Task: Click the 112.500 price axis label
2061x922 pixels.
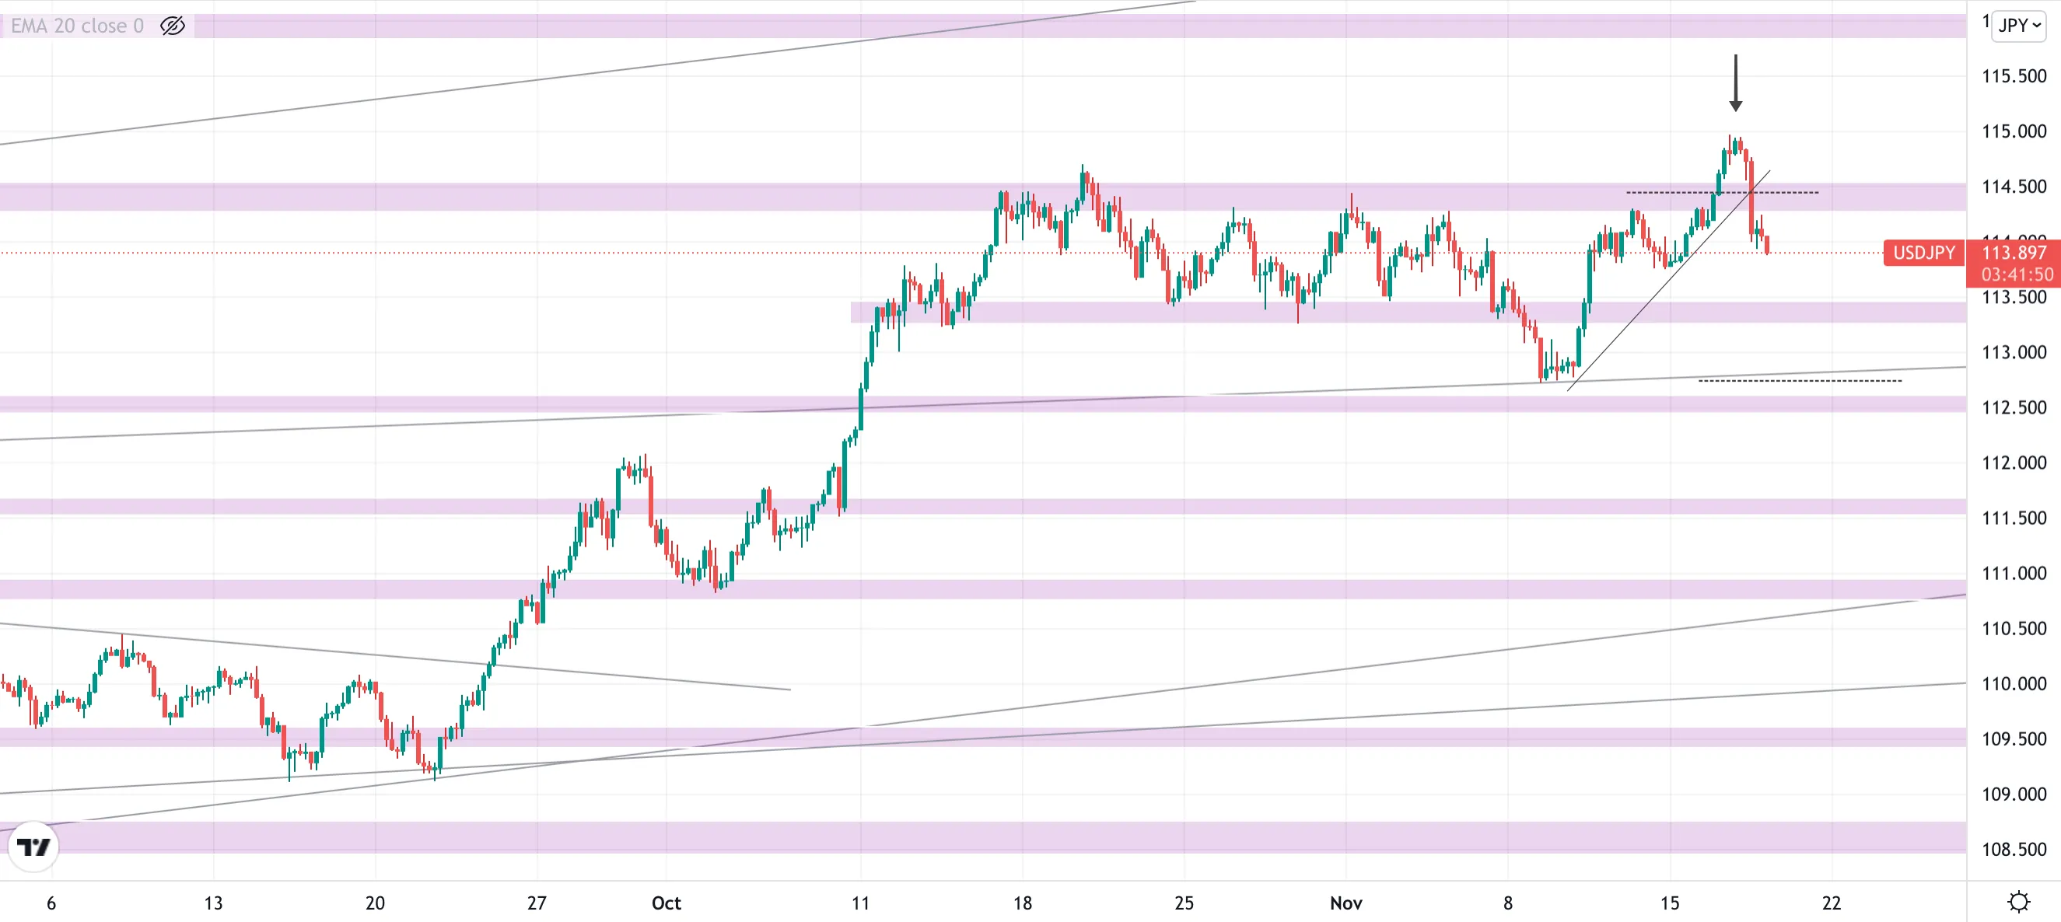Action: pos(2014,408)
